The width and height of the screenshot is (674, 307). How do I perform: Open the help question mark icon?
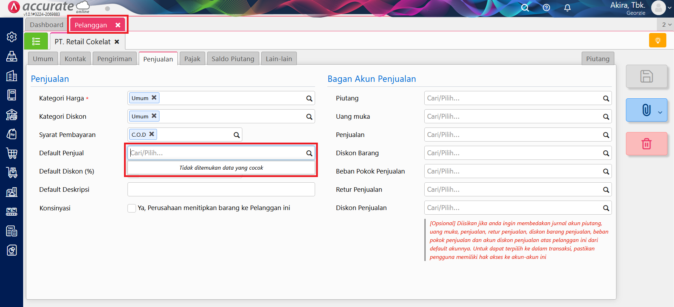tap(546, 8)
